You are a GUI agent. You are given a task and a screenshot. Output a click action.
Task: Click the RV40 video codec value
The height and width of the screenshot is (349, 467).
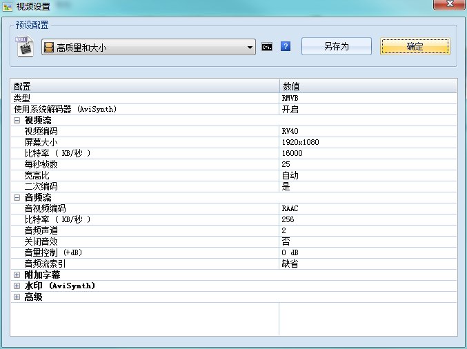pos(290,131)
